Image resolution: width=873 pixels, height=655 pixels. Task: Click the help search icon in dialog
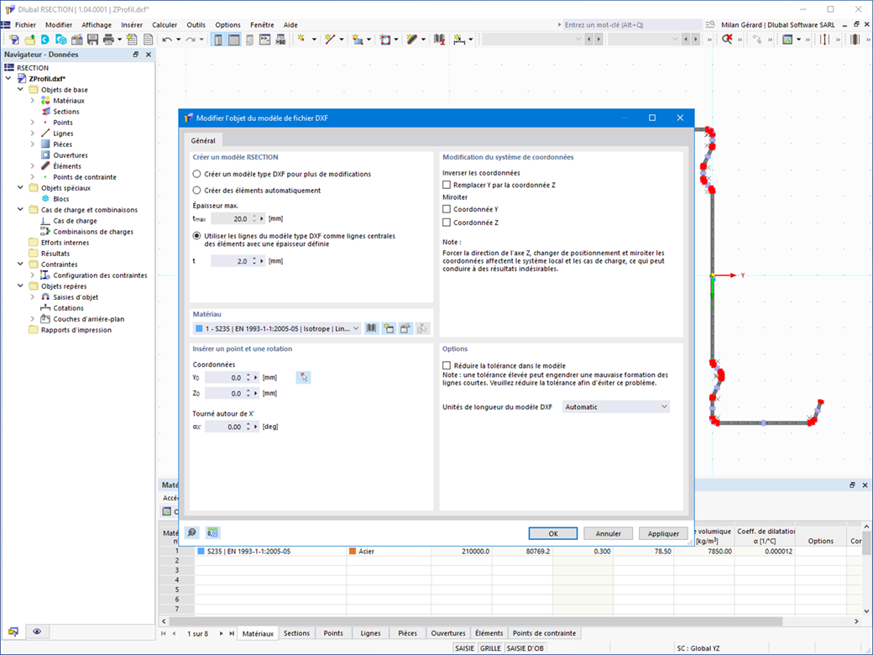pyautogui.click(x=192, y=533)
